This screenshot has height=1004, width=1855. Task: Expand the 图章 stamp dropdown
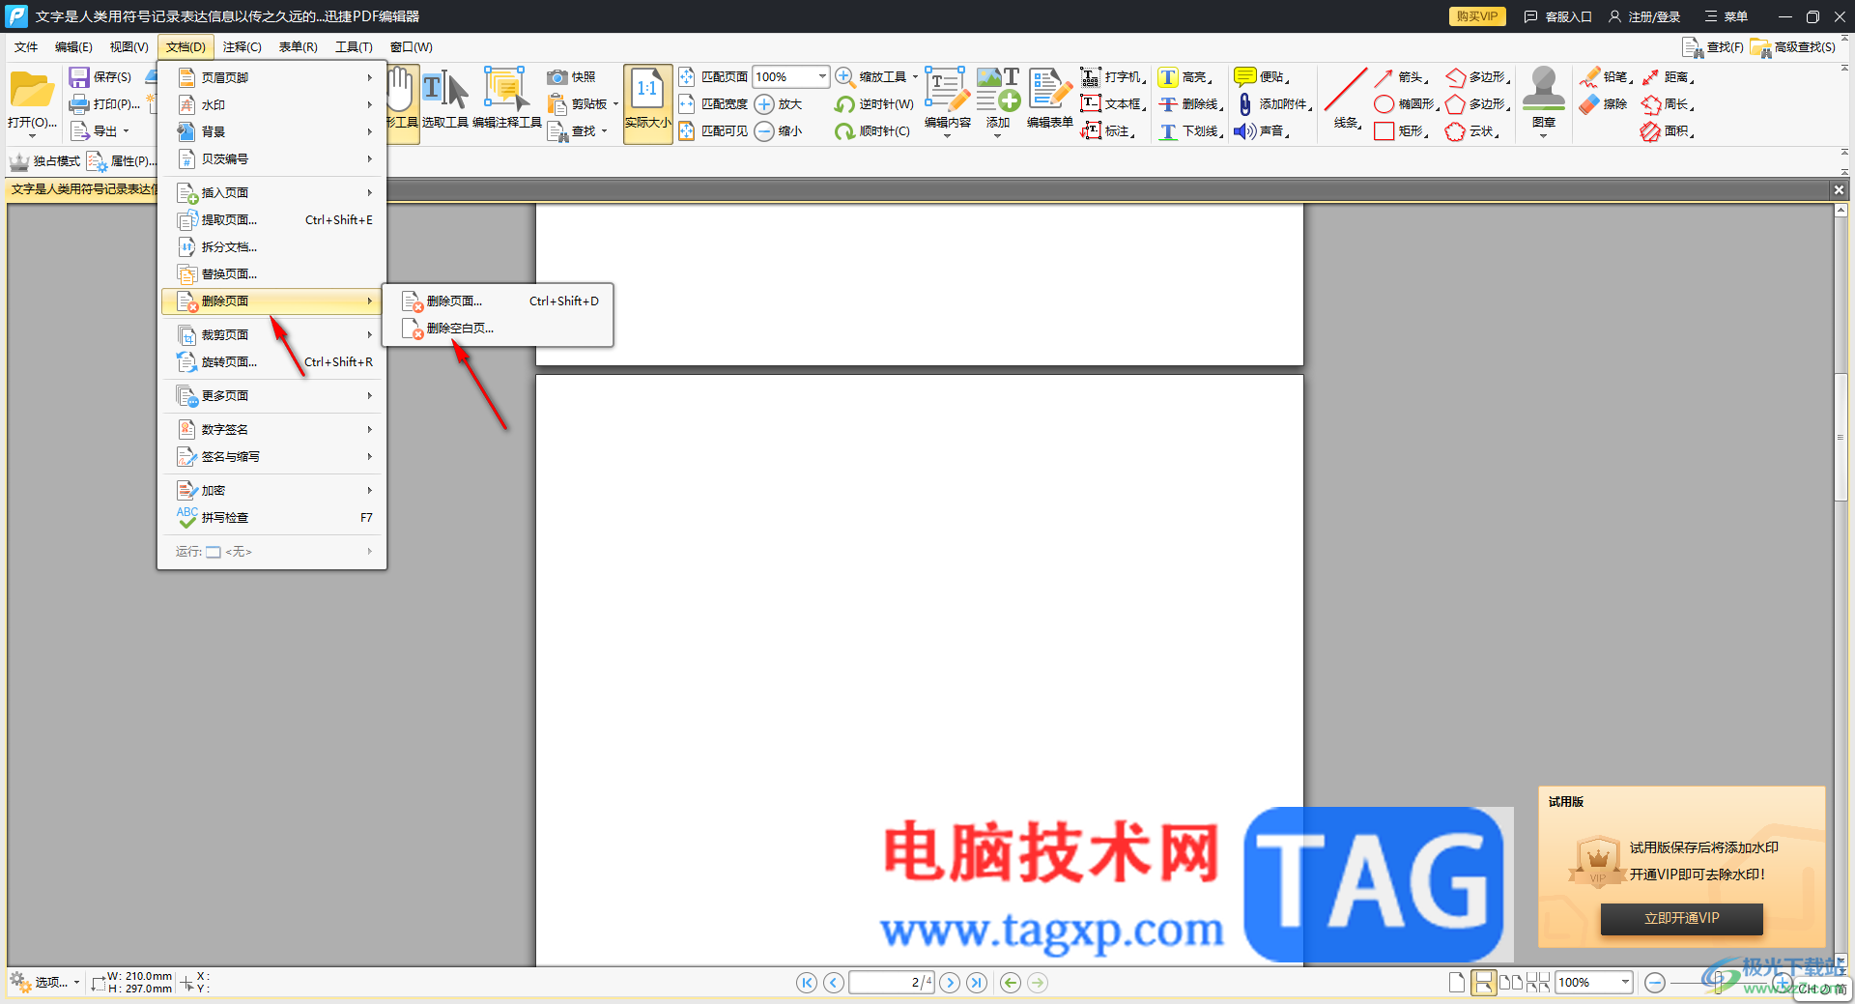tap(1543, 136)
